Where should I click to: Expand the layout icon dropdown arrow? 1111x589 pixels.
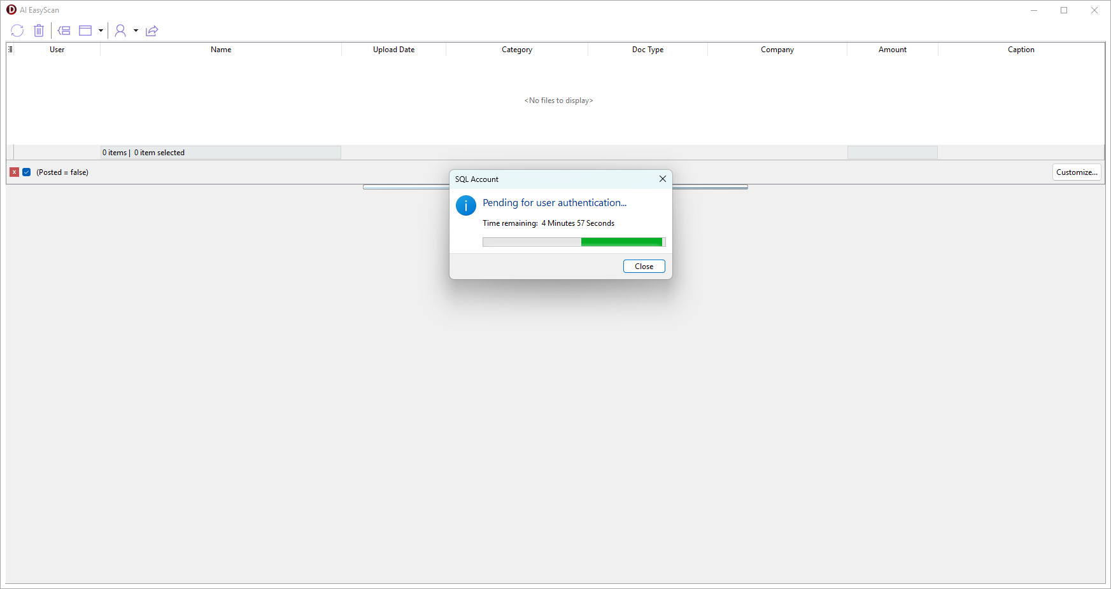pyautogui.click(x=101, y=31)
